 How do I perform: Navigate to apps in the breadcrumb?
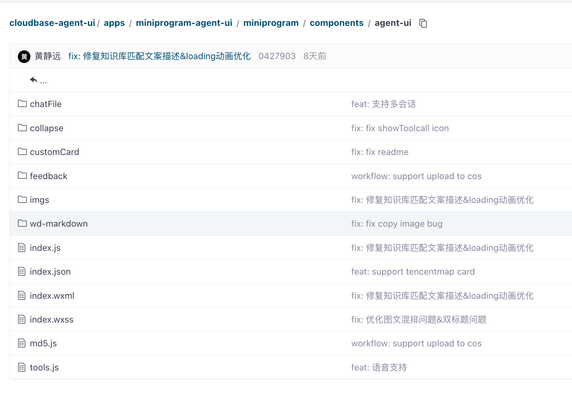click(x=114, y=23)
